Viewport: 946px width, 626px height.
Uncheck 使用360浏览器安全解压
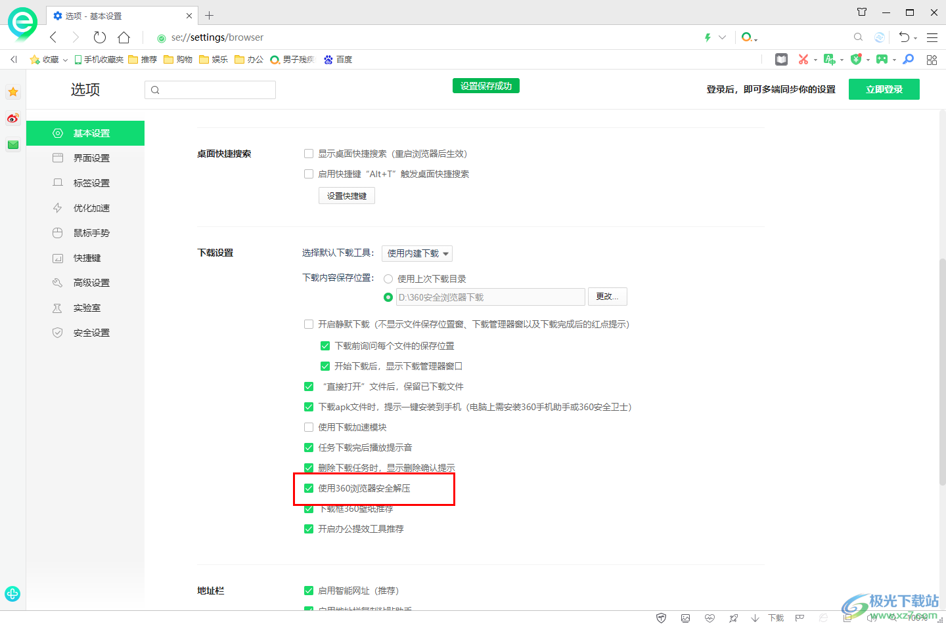point(309,488)
